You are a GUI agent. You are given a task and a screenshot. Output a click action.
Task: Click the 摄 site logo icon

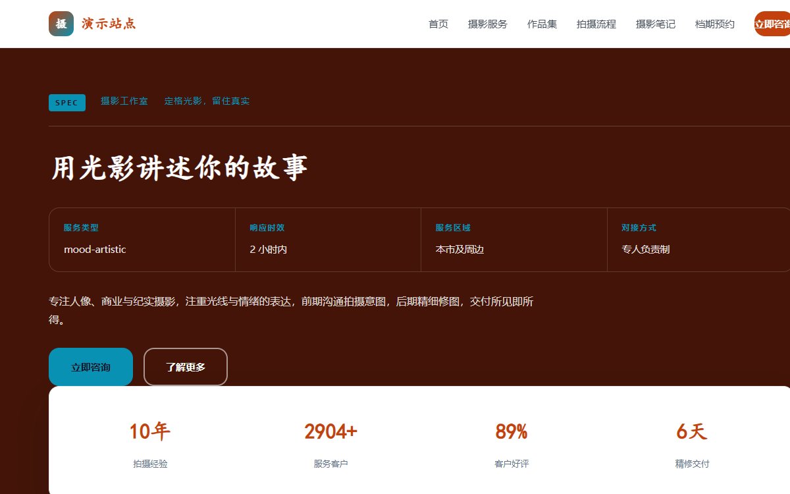(x=61, y=24)
